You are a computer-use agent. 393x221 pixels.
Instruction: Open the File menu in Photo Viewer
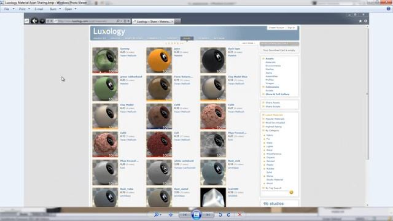pyautogui.click(x=7, y=9)
